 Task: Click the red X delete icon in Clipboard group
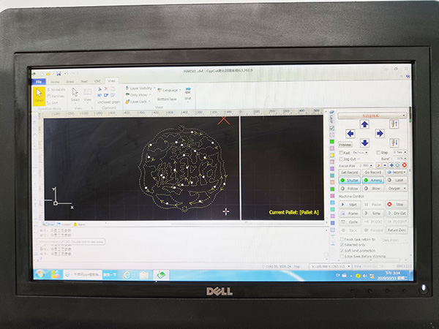click(106, 88)
